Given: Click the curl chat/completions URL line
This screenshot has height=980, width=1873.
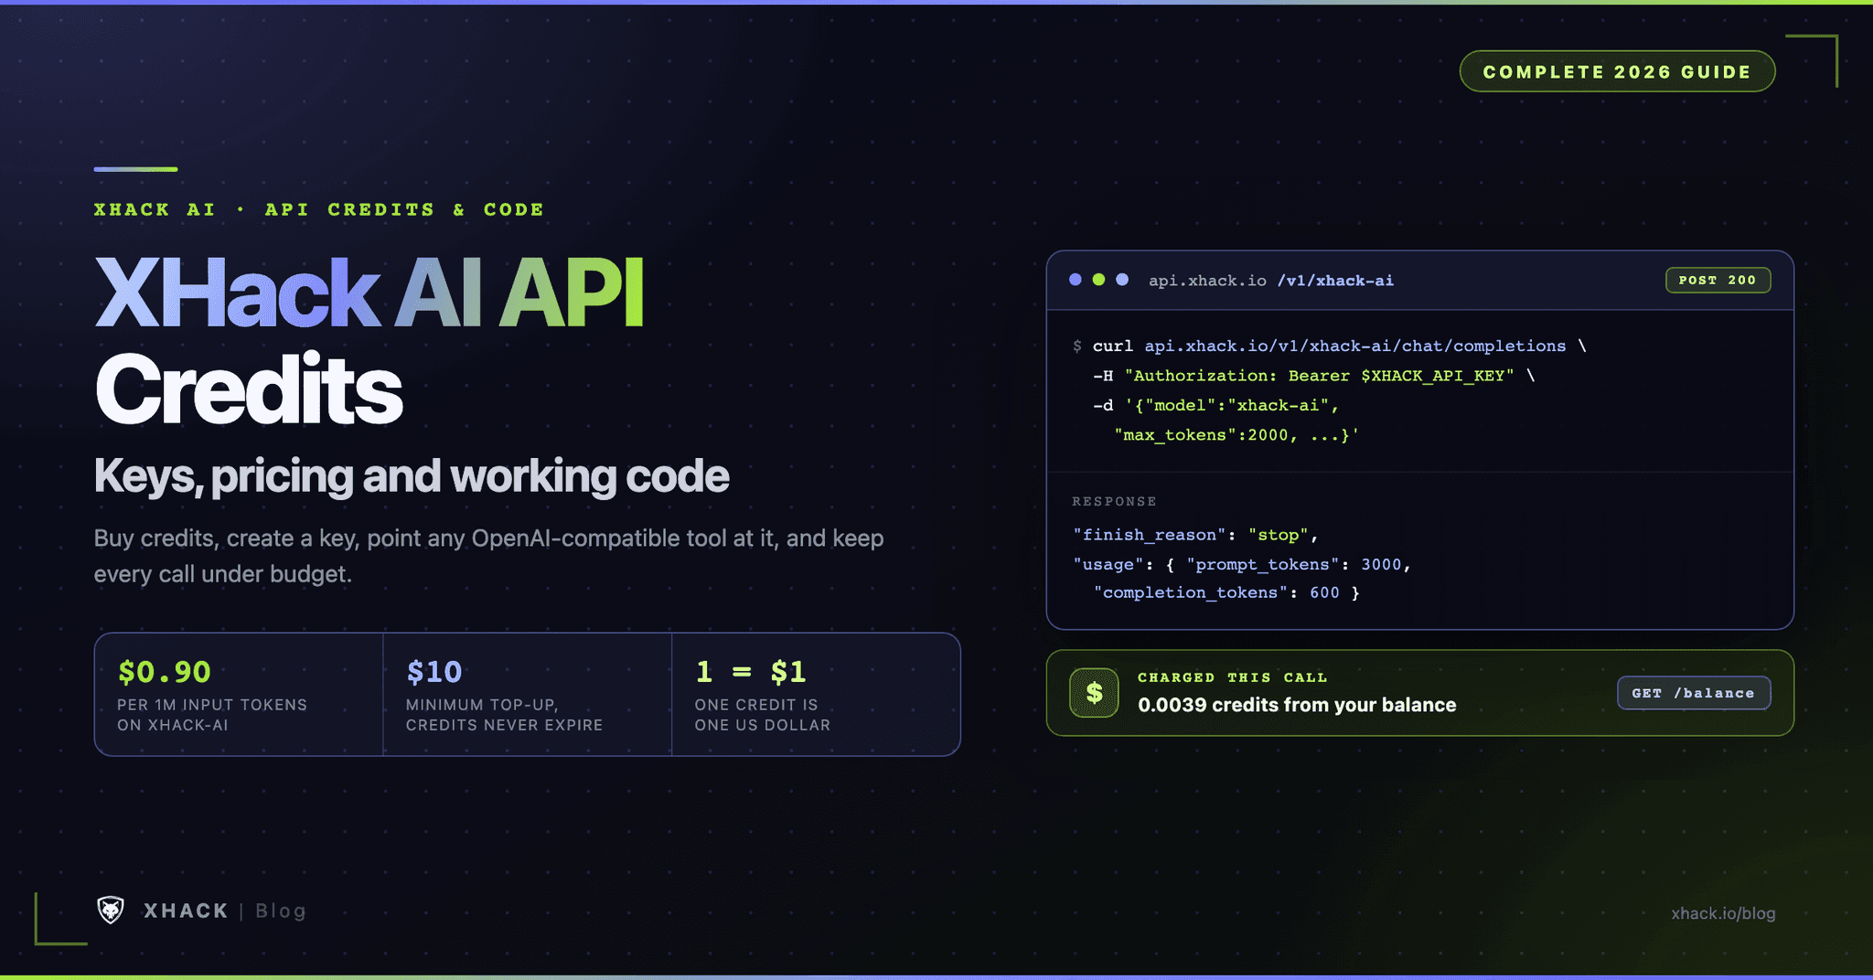Looking at the screenshot, I should click(1330, 346).
